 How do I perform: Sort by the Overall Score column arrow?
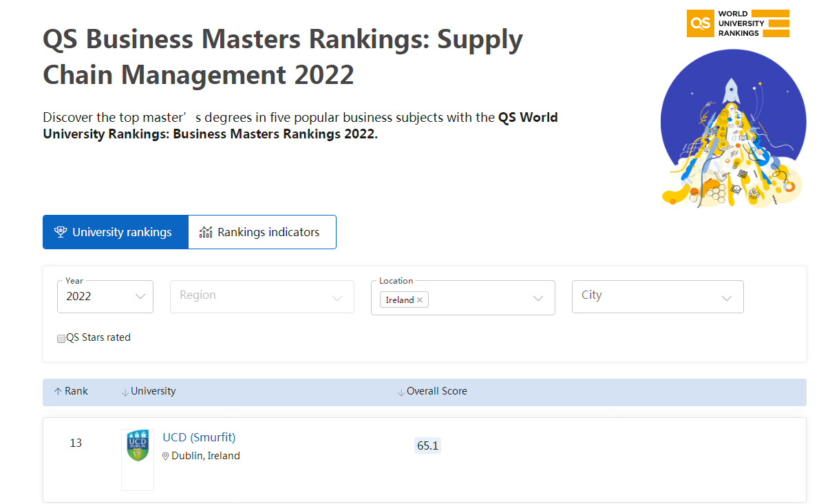401,392
